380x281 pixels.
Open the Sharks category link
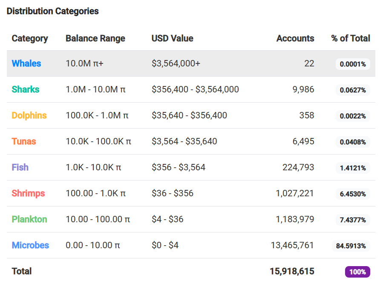tap(26, 89)
